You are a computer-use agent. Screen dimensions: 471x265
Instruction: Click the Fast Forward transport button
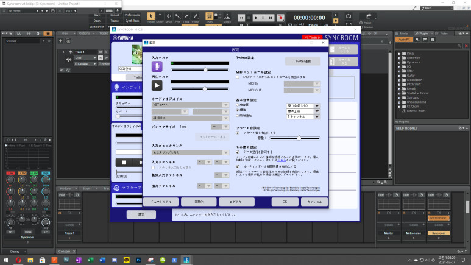[271, 18]
